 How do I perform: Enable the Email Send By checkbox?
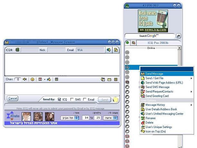85,100
